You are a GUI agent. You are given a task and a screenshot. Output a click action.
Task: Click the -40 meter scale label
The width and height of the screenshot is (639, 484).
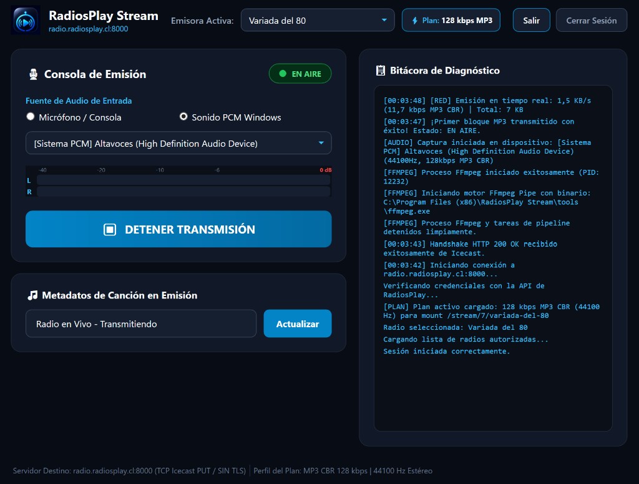coord(42,170)
